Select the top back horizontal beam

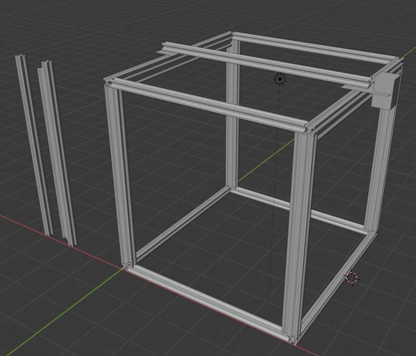tap(316, 48)
